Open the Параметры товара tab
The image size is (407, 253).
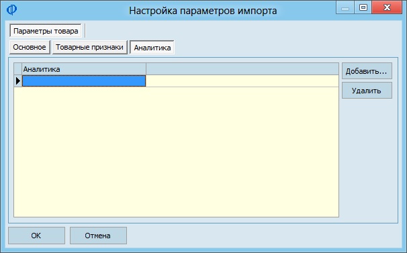click(46, 31)
